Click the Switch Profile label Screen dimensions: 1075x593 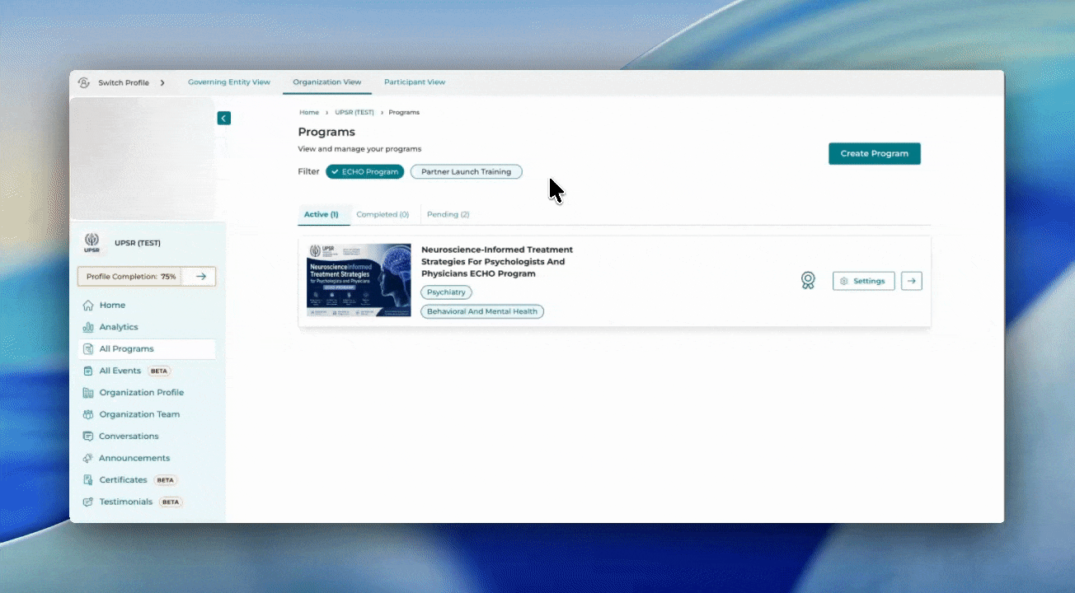124,82
